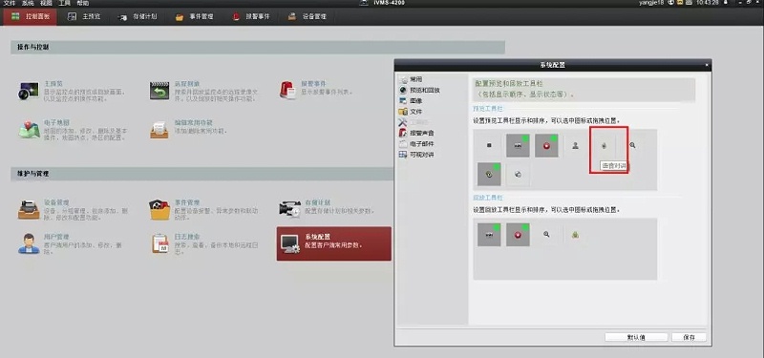Open the 报警事件 tile under 操作与控制
Screen dimensions: 764x358
coord(316,90)
